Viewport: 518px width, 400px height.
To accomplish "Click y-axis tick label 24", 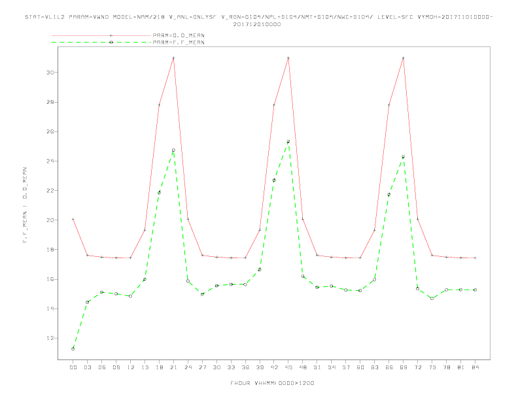I will tap(50, 161).
